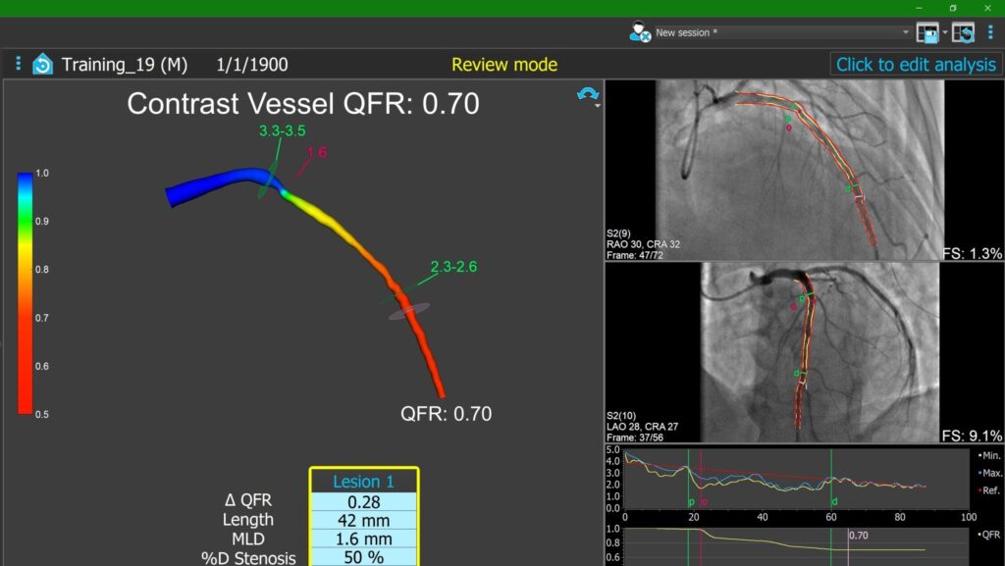Screen dimensions: 1005x566
Task: Expand the arrow beside save layout icon
Action: [944, 32]
